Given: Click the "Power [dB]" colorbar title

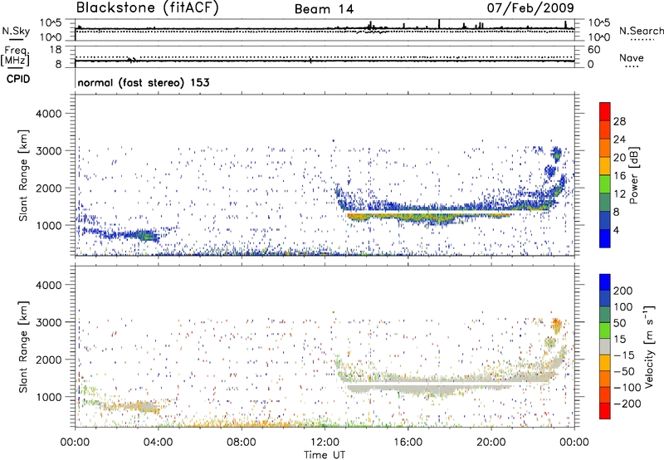Looking at the screenshot, I should [633, 175].
